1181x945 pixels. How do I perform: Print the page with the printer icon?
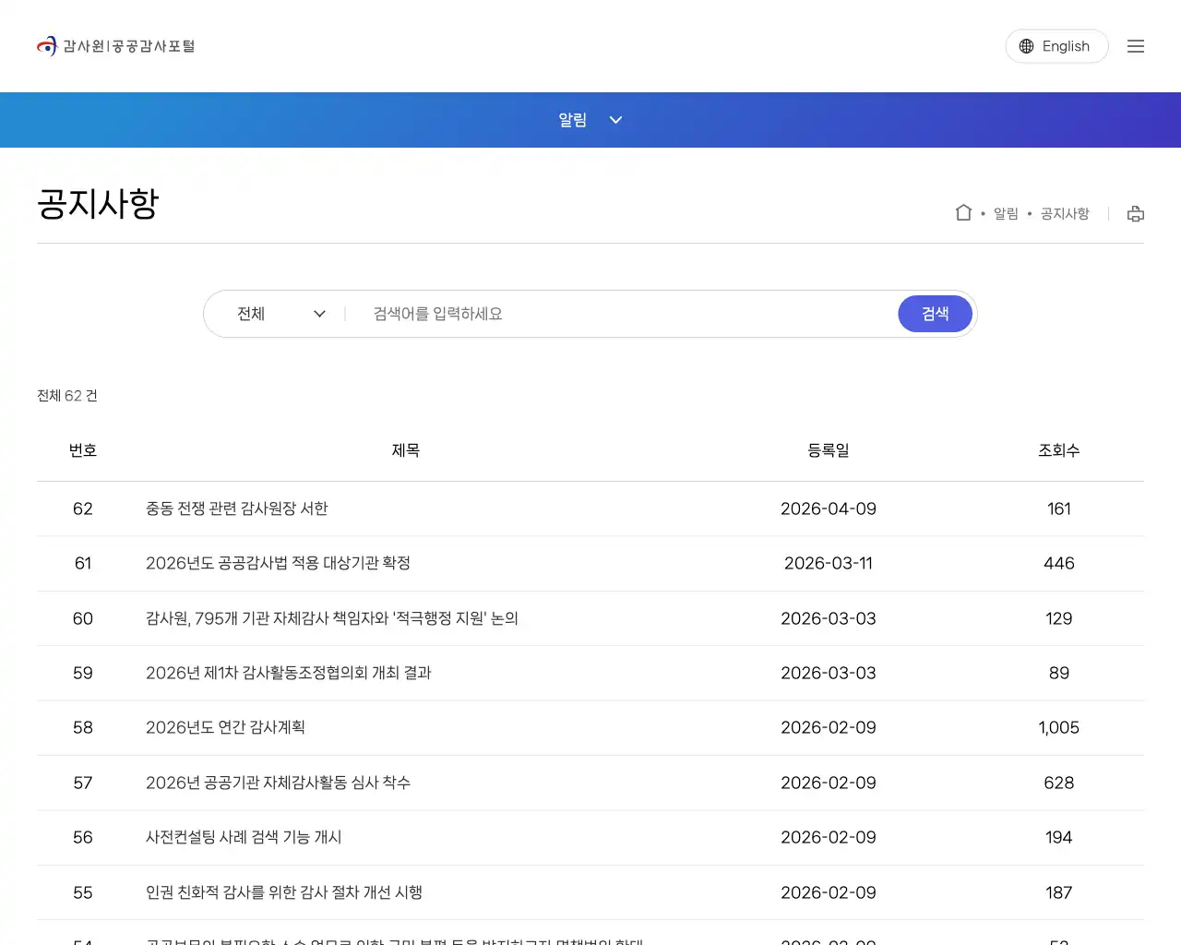point(1136,213)
